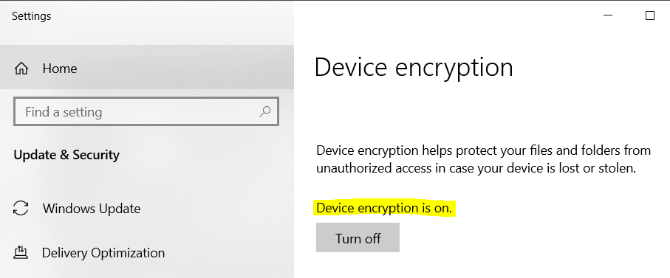This screenshot has height=278, width=670.
Task: Minimize the Settings window
Action: [x=608, y=15]
